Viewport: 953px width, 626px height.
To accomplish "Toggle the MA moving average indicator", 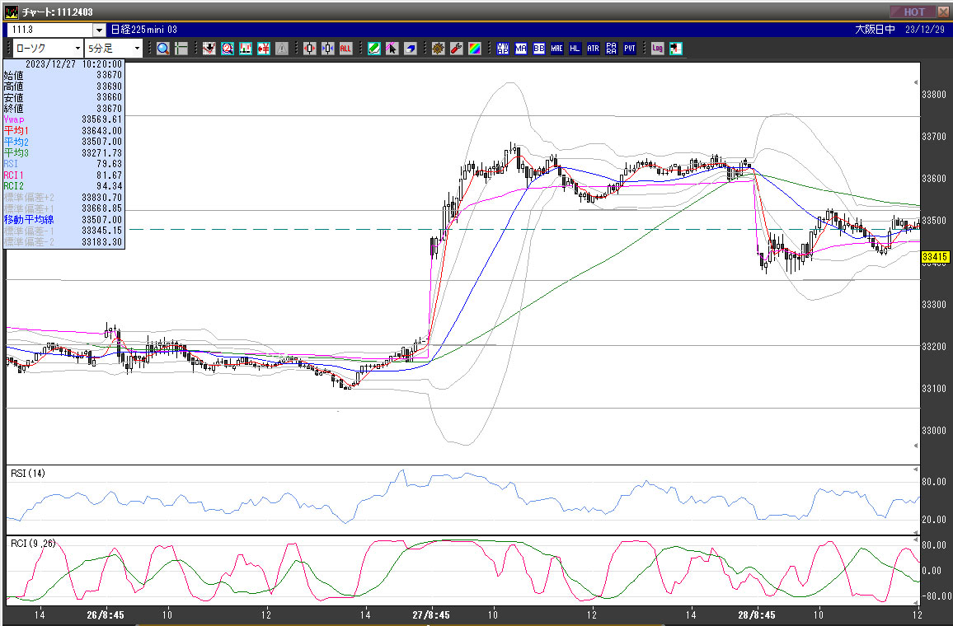I will [521, 49].
